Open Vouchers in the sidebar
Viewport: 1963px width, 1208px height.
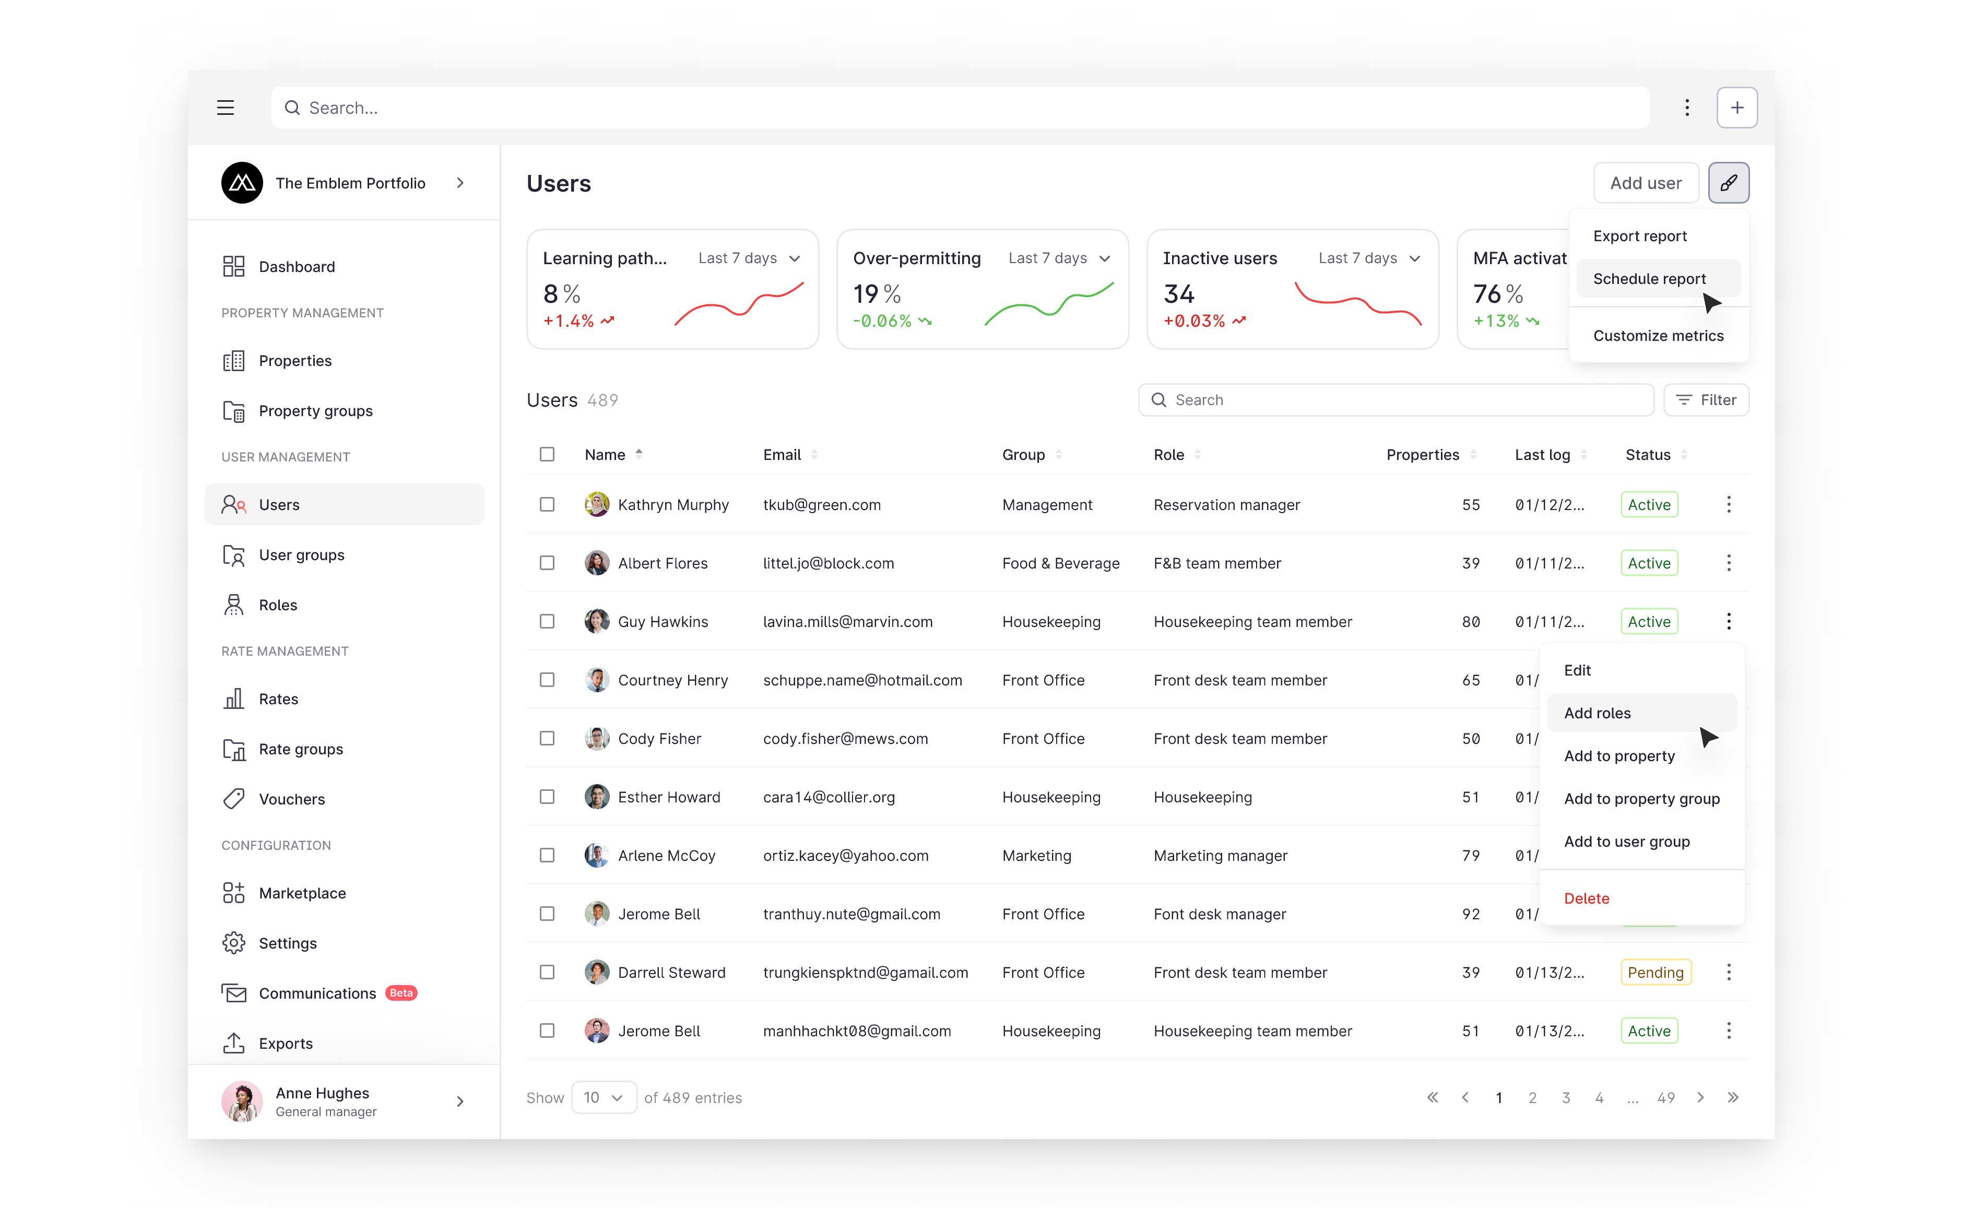292,799
